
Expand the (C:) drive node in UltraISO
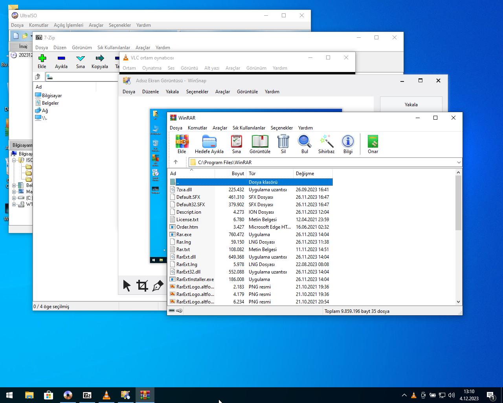[14, 198]
